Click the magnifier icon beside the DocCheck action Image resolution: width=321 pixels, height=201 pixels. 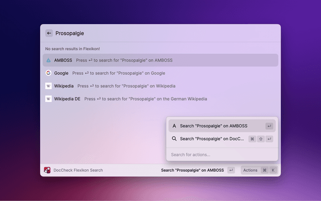tap(174, 139)
